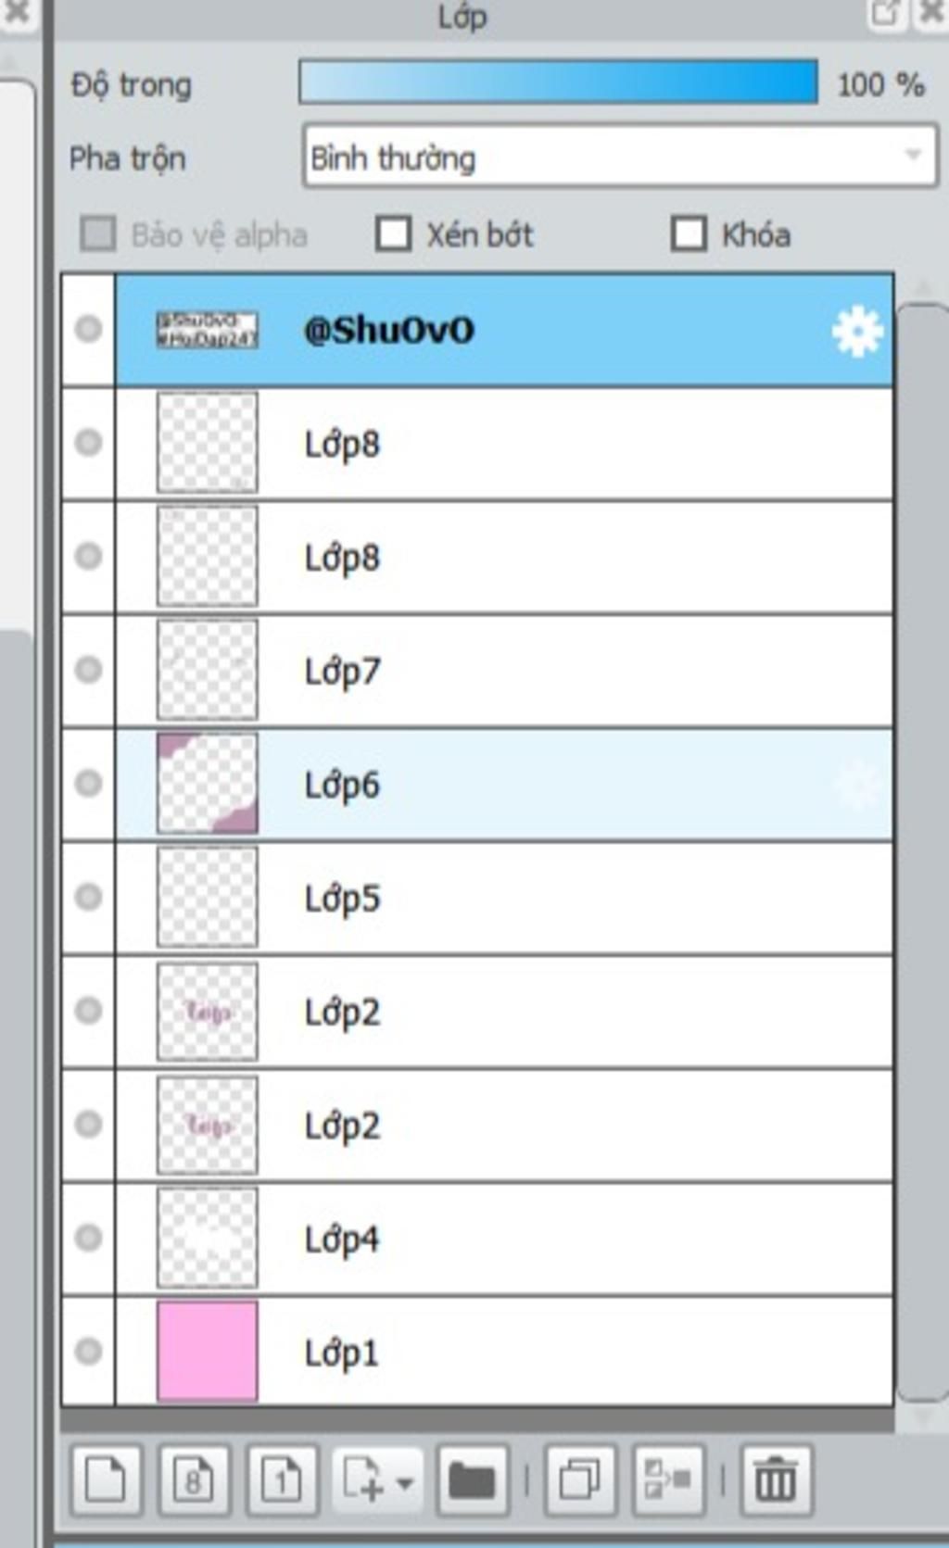Select the Lớp4 layer
Viewport: 949px width, 1548px height.
pyautogui.click(x=504, y=1239)
